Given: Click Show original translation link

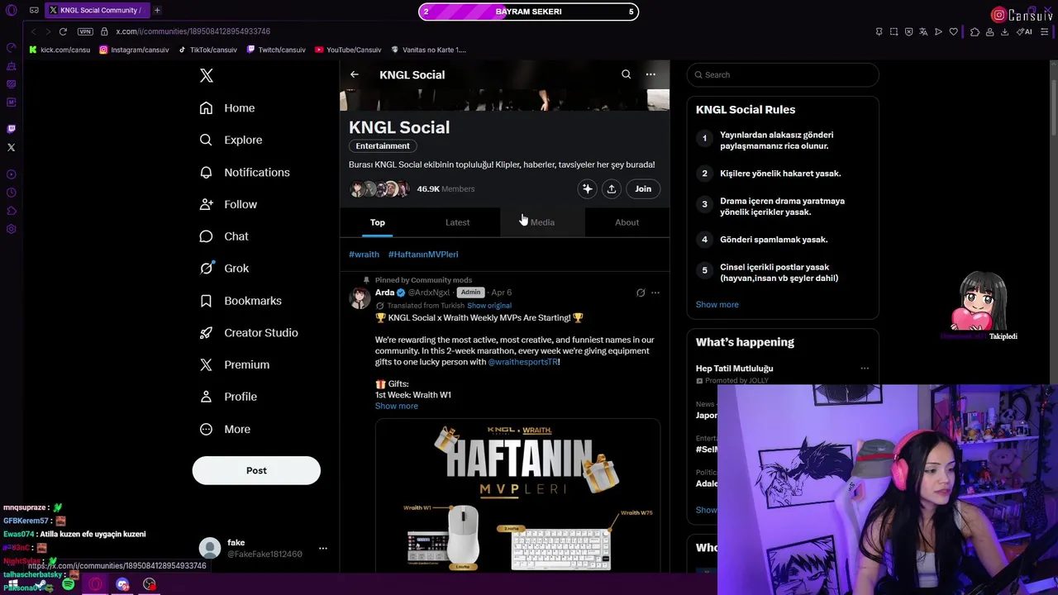Looking at the screenshot, I should click(489, 306).
